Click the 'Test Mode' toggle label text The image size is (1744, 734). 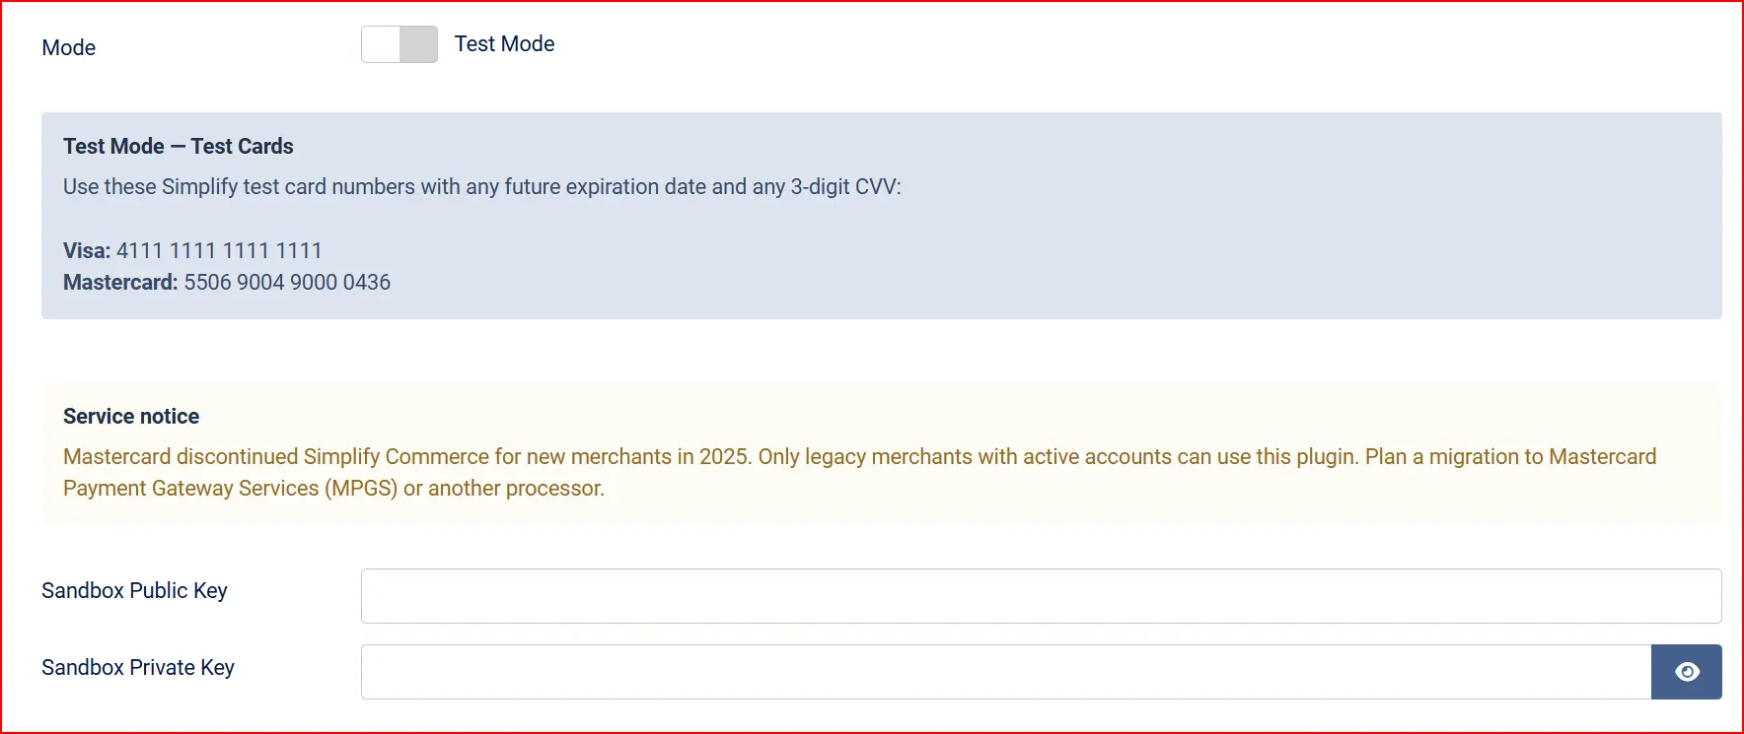[x=504, y=43]
